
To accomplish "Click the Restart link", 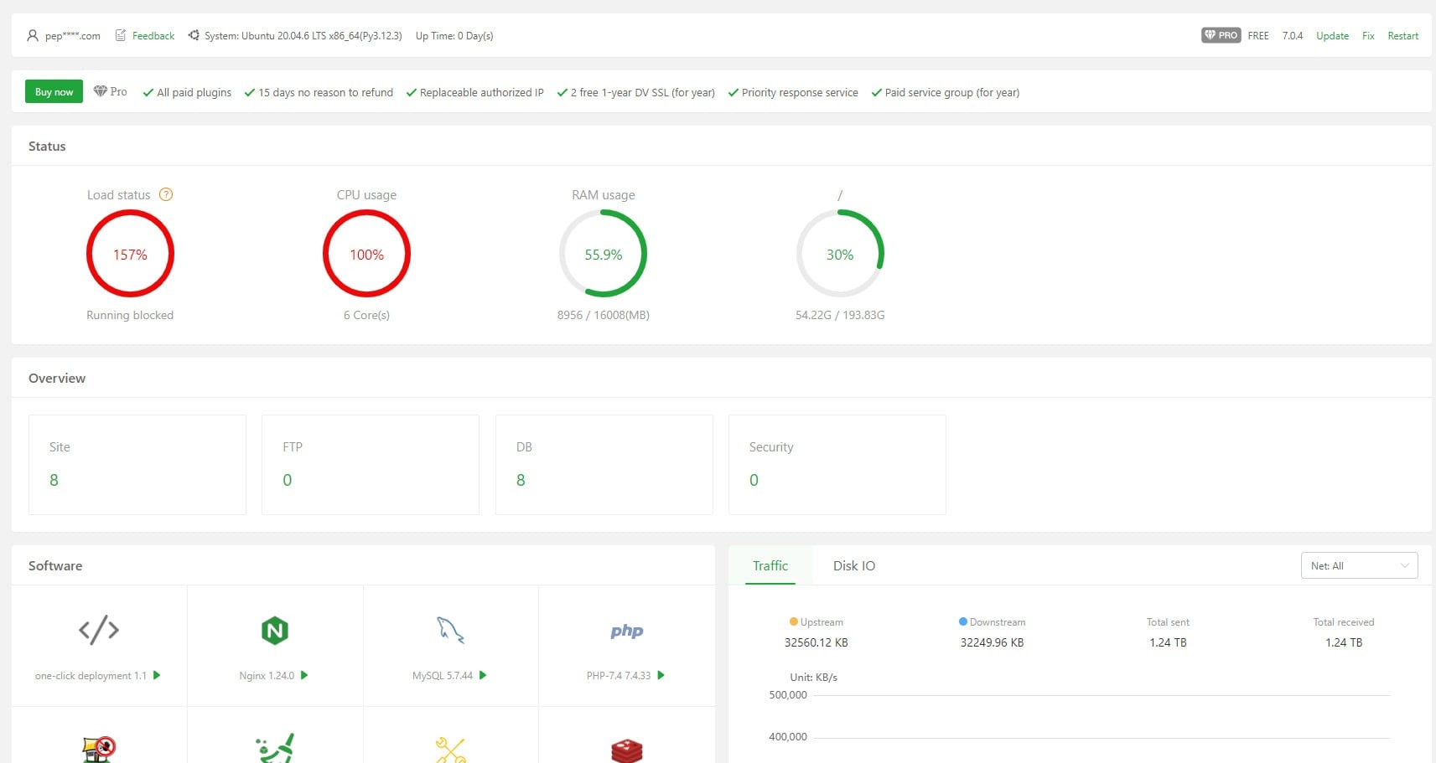I will pos(1402,36).
